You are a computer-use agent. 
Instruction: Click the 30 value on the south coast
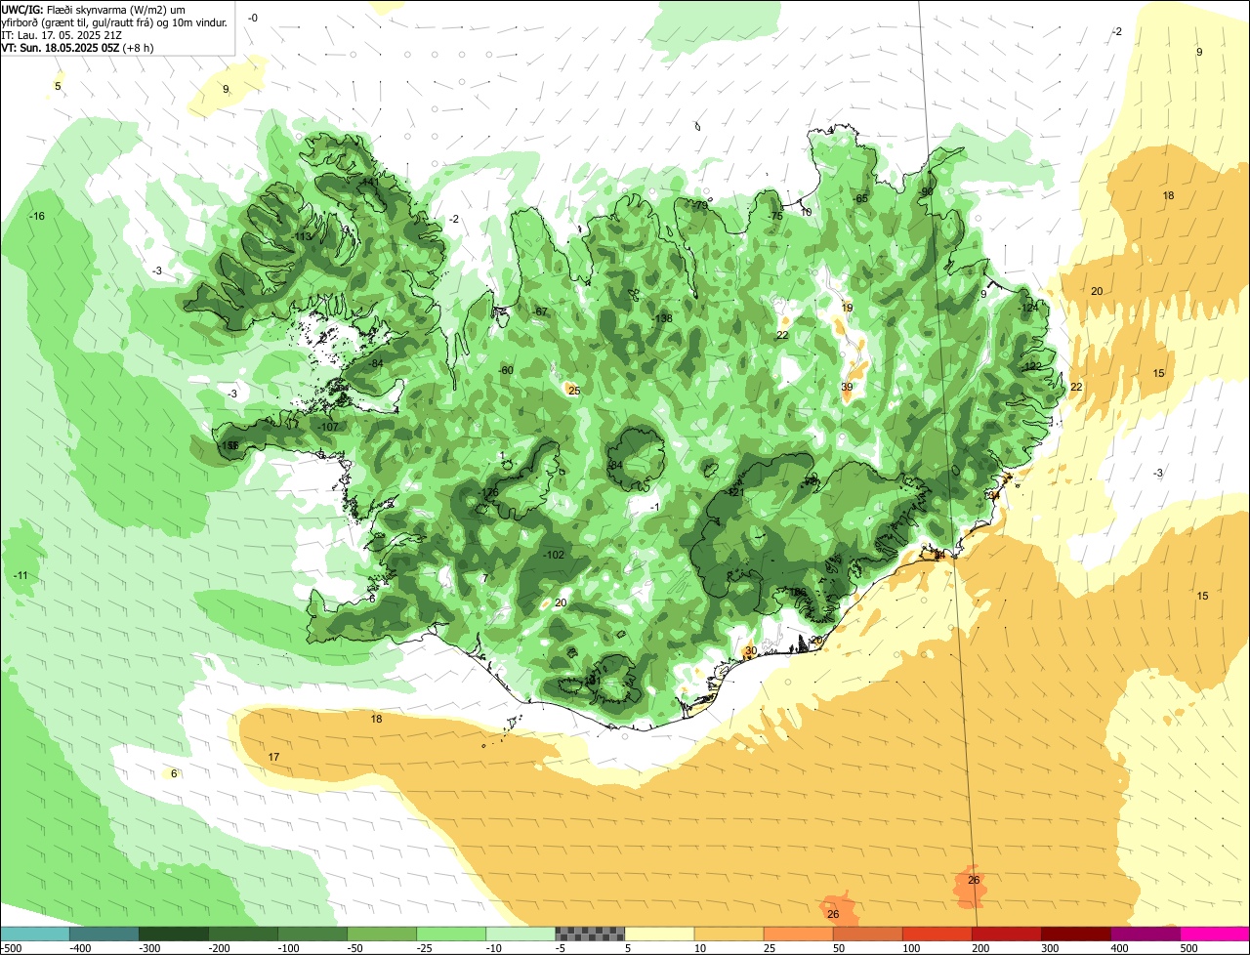tap(750, 650)
